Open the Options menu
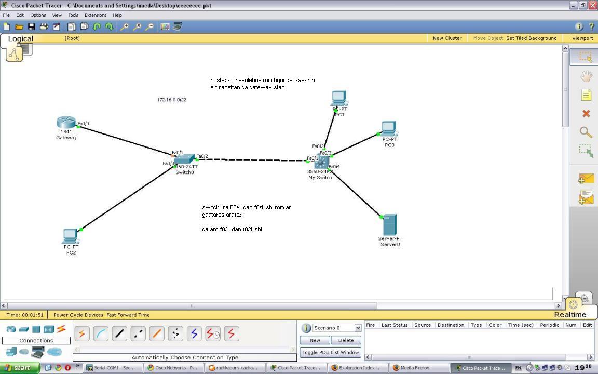This screenshot has width=598, height=374. (38, 15)
